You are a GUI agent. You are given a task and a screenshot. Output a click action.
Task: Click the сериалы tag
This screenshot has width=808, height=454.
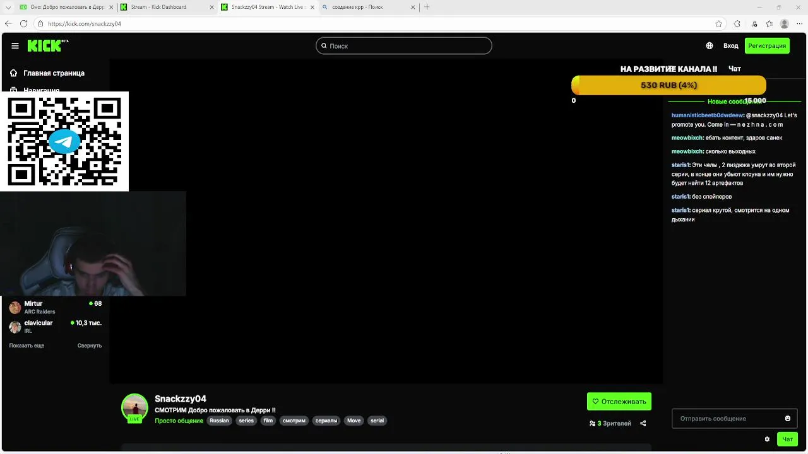point(326,421)
